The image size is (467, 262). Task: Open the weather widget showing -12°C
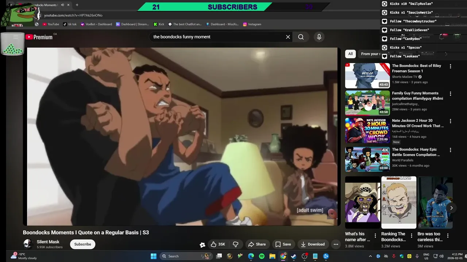(x=24, y=256)
